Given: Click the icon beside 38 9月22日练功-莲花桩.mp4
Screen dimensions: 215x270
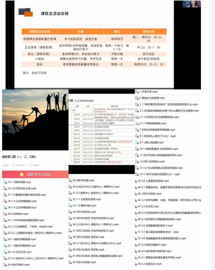Looking at the screenshot, I should point(70,237).
